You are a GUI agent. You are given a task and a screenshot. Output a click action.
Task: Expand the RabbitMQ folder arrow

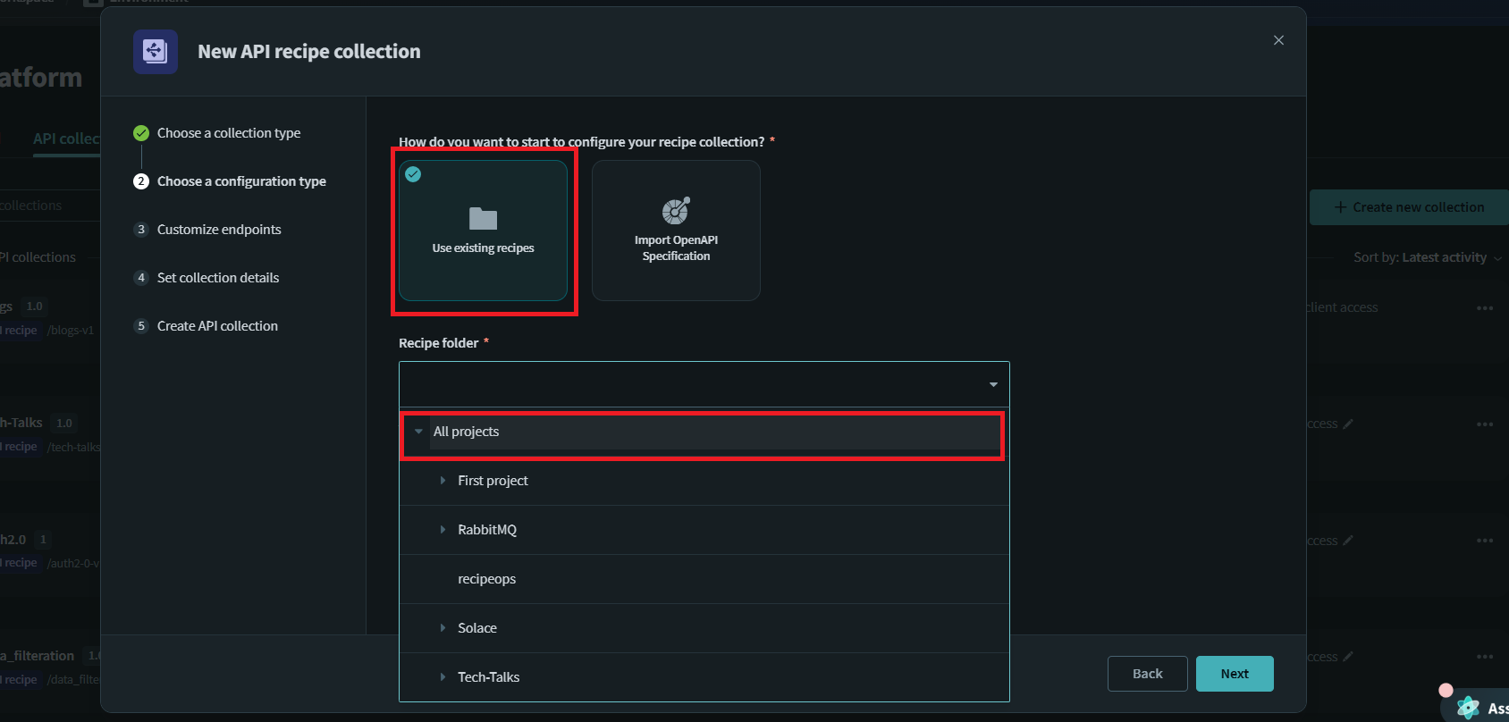(x=443, y=530)
